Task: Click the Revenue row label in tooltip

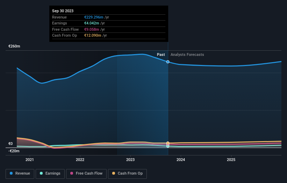Action: [x=59, y=17]
